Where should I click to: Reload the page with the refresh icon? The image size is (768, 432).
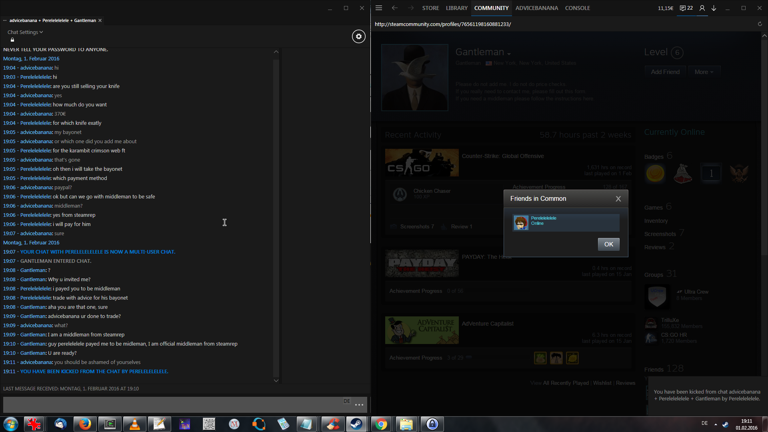tap(760, 24)
